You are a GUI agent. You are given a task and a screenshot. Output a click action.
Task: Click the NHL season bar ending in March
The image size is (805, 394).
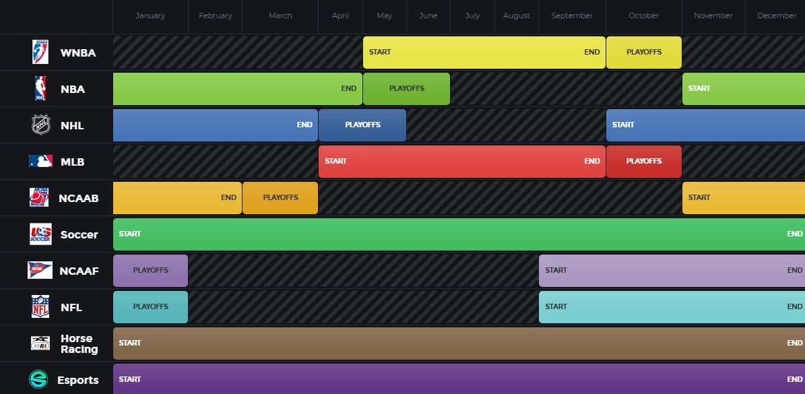pos(216,125)
